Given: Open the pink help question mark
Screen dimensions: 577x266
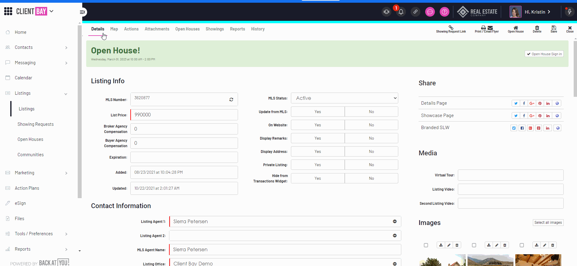Looking at the screenshot, I should click(x=445, y=12).
